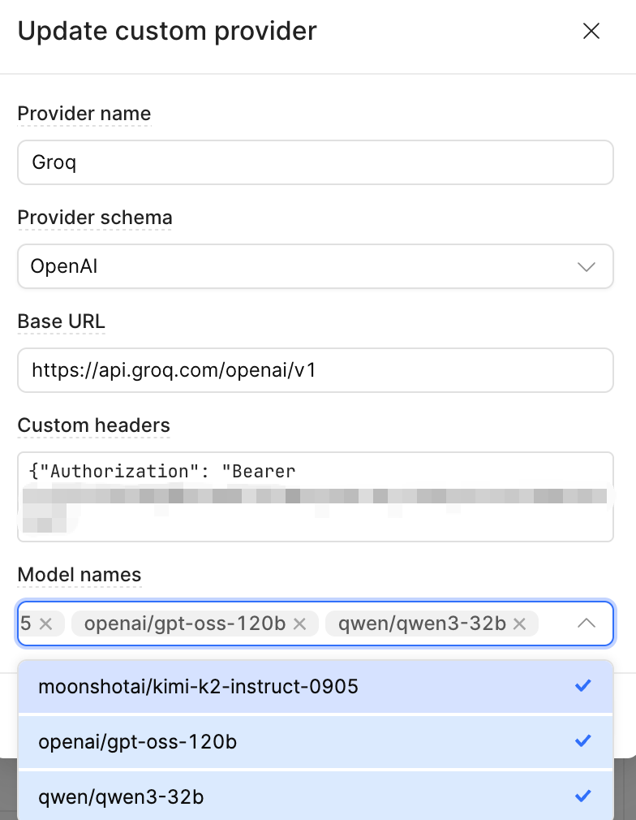
Task: Click the Model names label
Action: 79,575
